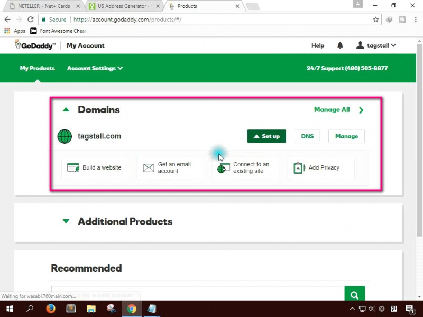
Task: Open a new browser tab
Action: 253,6
